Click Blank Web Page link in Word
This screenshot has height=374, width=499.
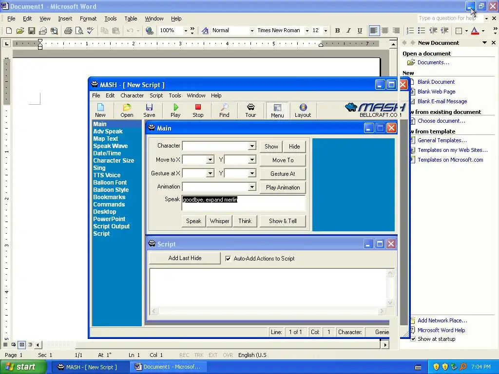point(436,92)
